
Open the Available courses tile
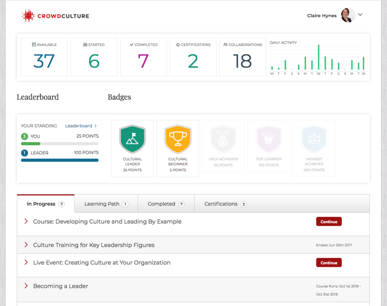[x=44, y=57]
